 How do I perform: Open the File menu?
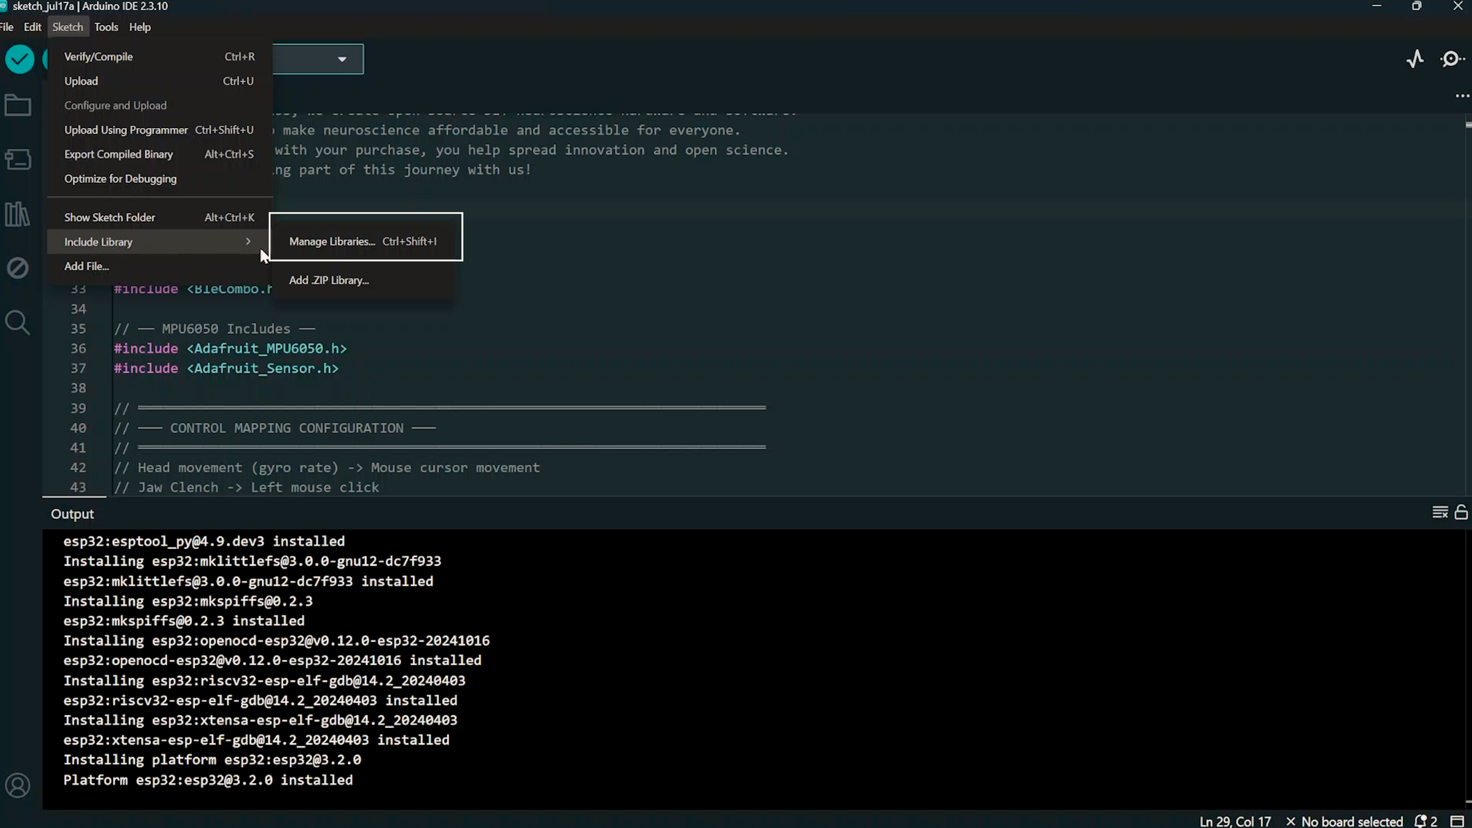pos(7,27)
